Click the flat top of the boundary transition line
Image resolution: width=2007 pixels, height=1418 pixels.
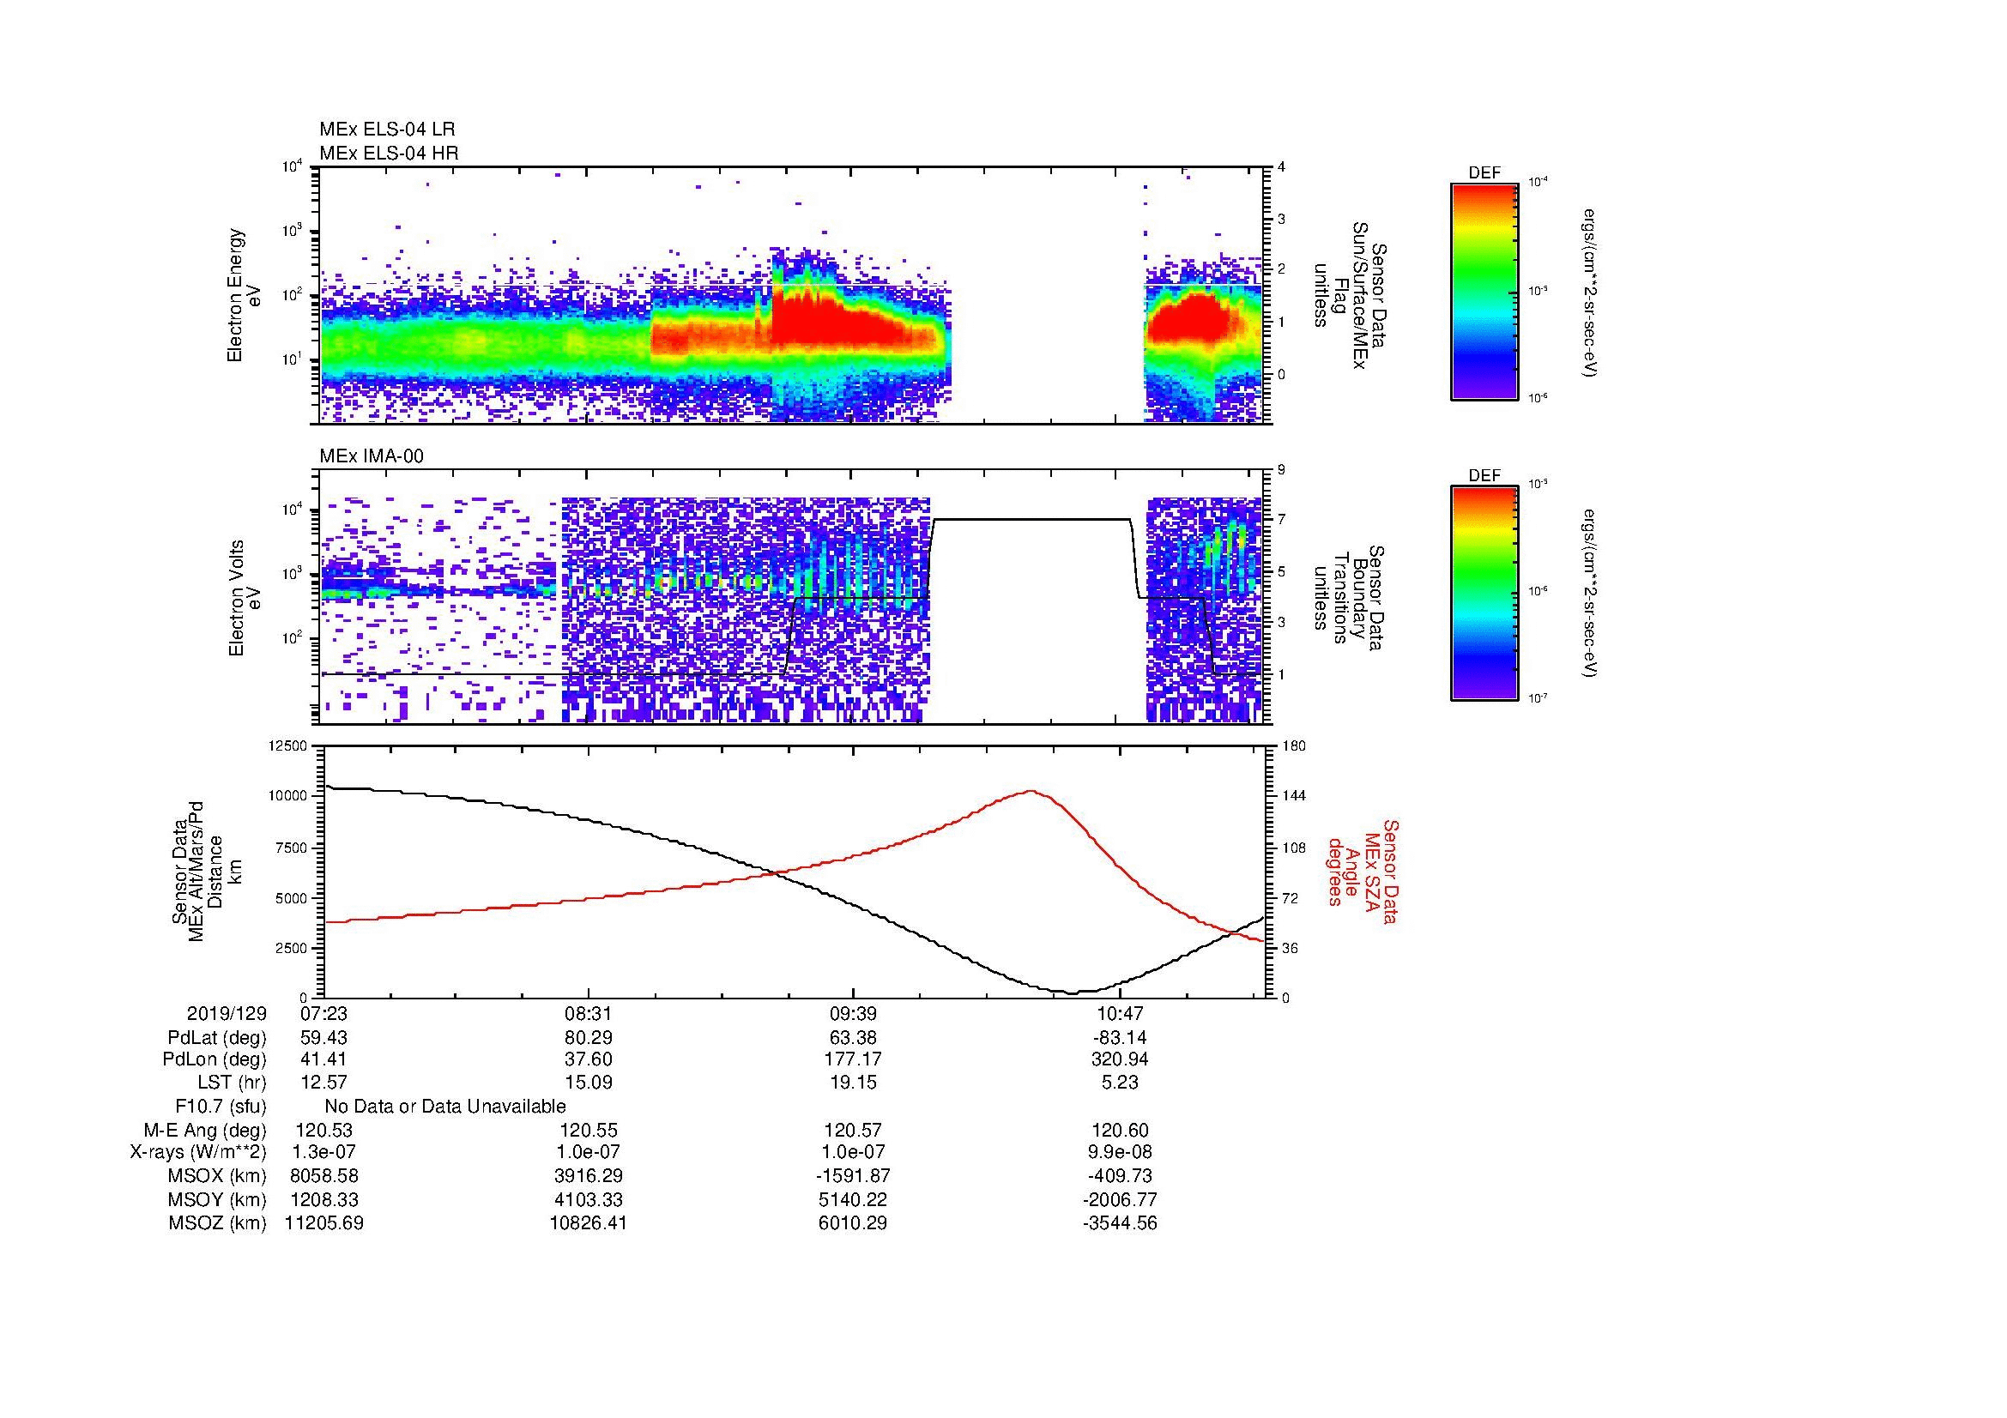pyautogui.click(x=1031, y=520)
